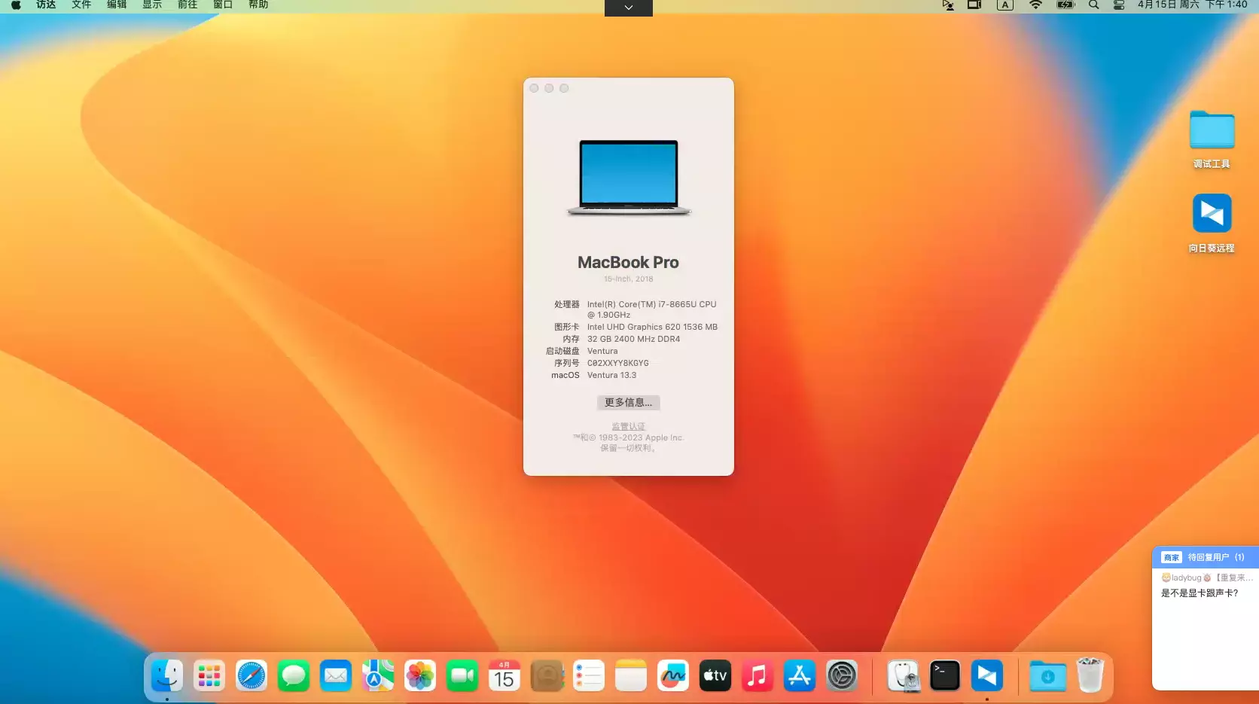Screen dimensions: 1259x704
Task: Open System Settings from the Dock
Action: [x=842, y=675]
